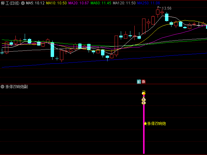Select the MA5: 10.12 indicator label

coord(35,3)
